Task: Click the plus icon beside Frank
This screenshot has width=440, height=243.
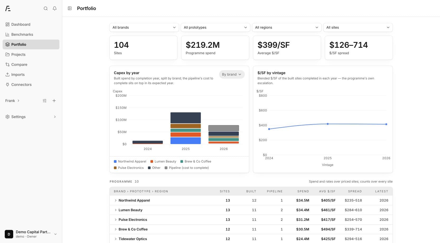Action: tap(54, 101)
